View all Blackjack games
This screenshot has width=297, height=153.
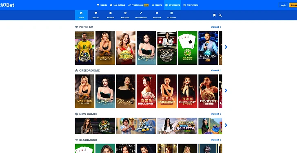coord(216,140)
